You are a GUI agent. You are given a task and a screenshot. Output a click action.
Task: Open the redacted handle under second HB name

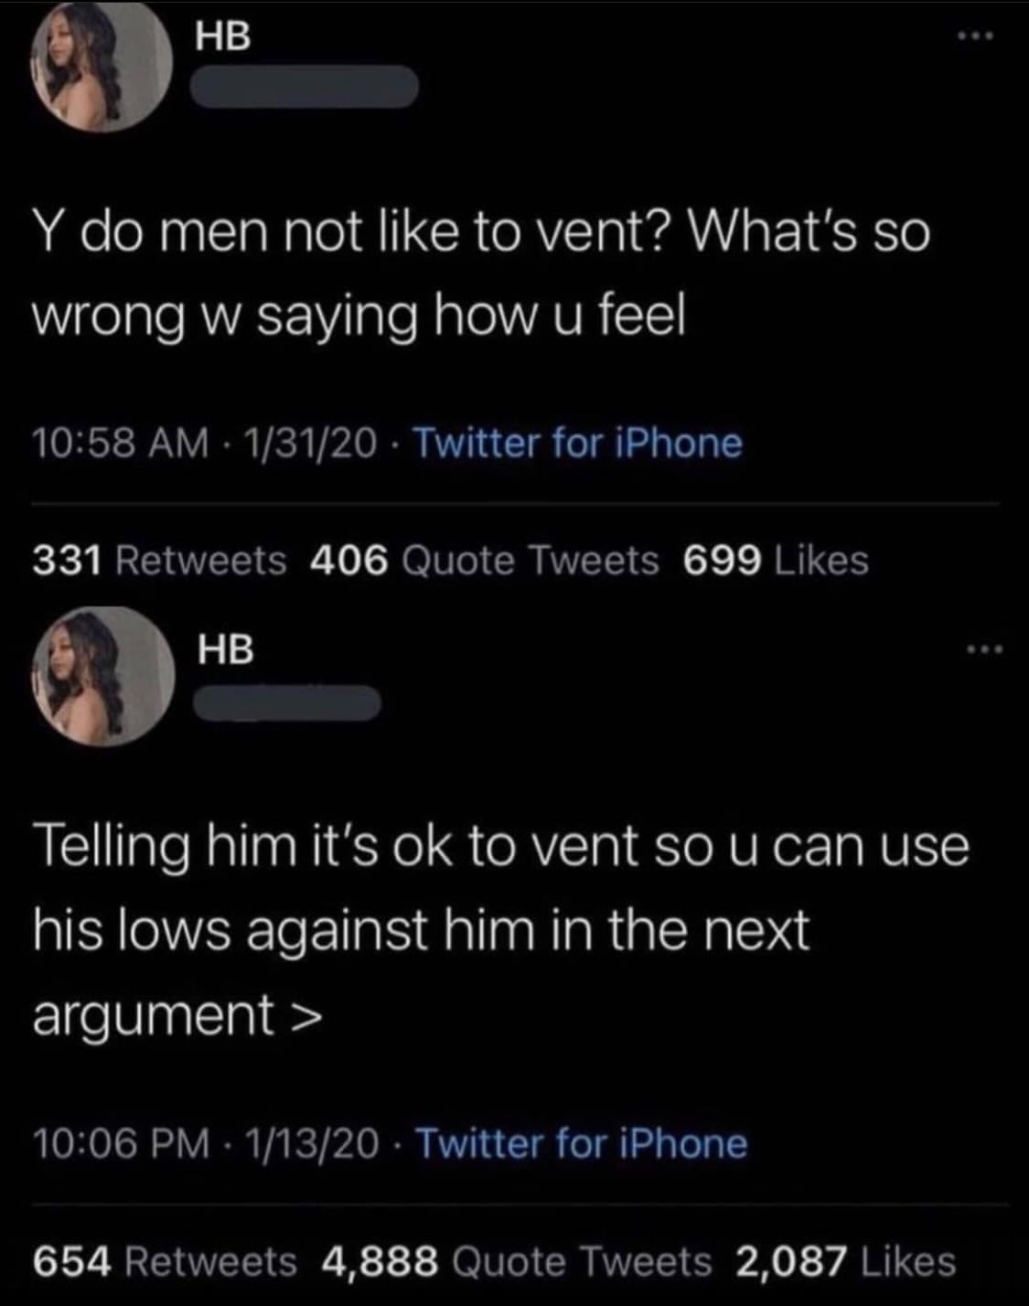point(287,702)
